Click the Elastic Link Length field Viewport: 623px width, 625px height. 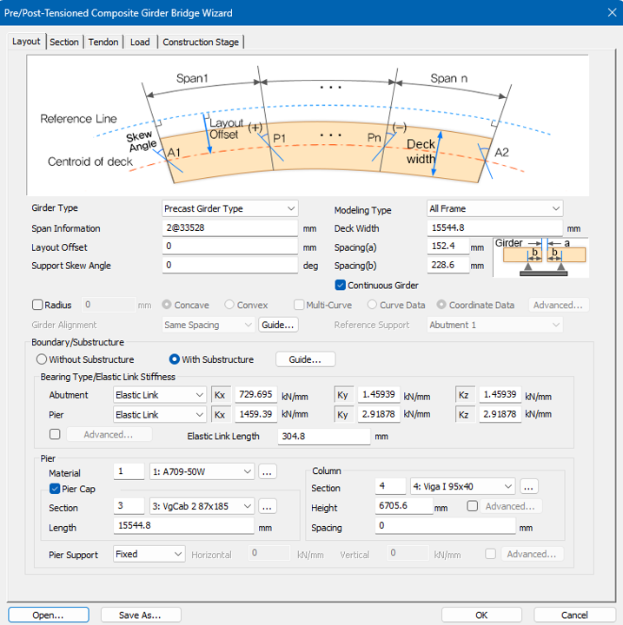point(324,436)
